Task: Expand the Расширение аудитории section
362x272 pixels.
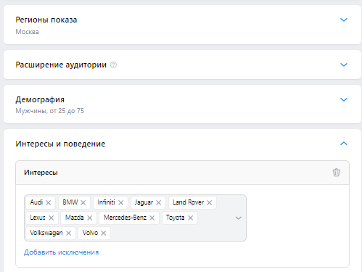Action: click(344, 65)
